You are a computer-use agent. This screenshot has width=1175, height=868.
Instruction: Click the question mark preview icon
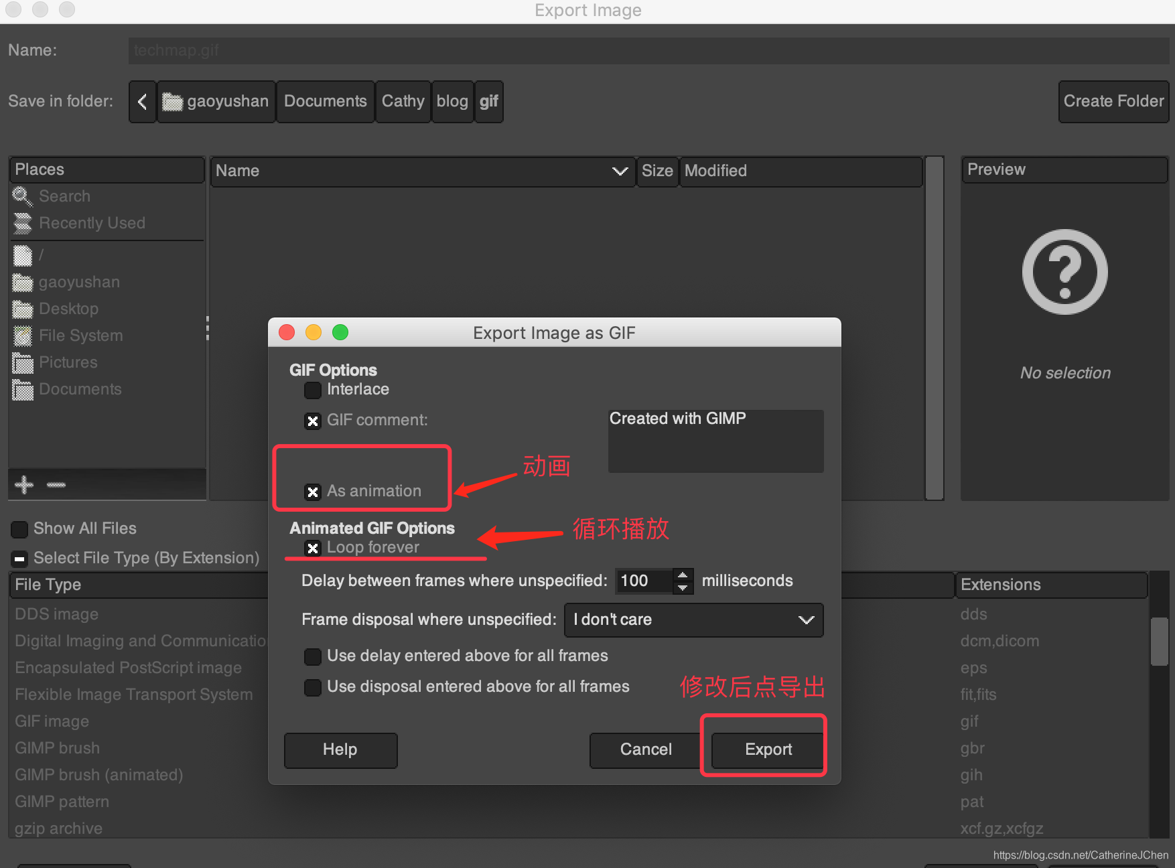pos(1064,272)
